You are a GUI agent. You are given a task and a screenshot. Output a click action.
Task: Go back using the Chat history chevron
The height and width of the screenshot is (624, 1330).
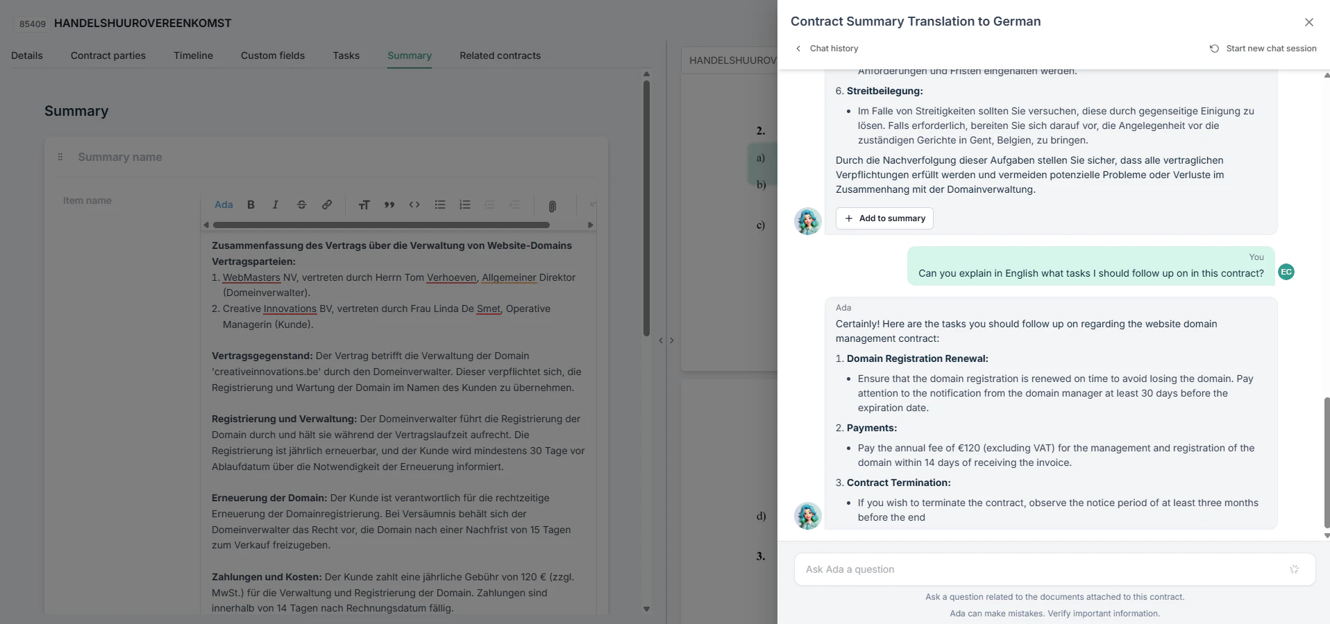(798, 49)
